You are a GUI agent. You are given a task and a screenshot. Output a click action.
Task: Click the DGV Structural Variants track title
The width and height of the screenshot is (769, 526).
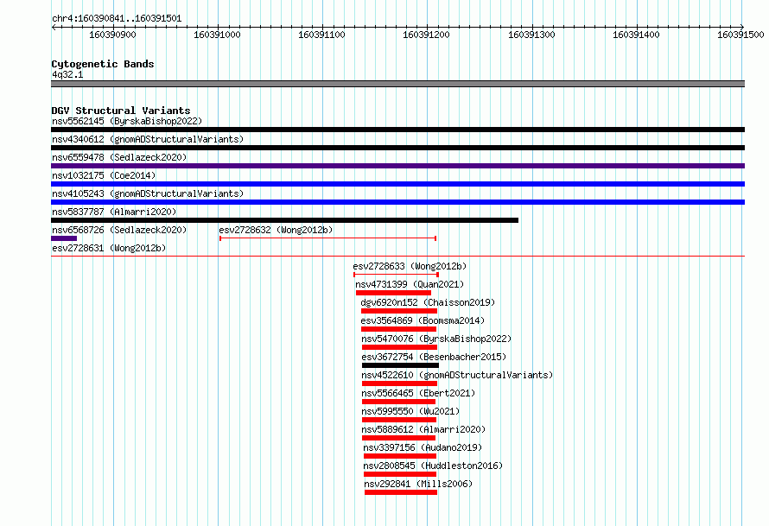[x=121, y=111]
